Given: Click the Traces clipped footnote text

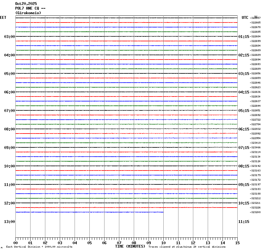Looking at the screenshot, I should pos(187,247).
